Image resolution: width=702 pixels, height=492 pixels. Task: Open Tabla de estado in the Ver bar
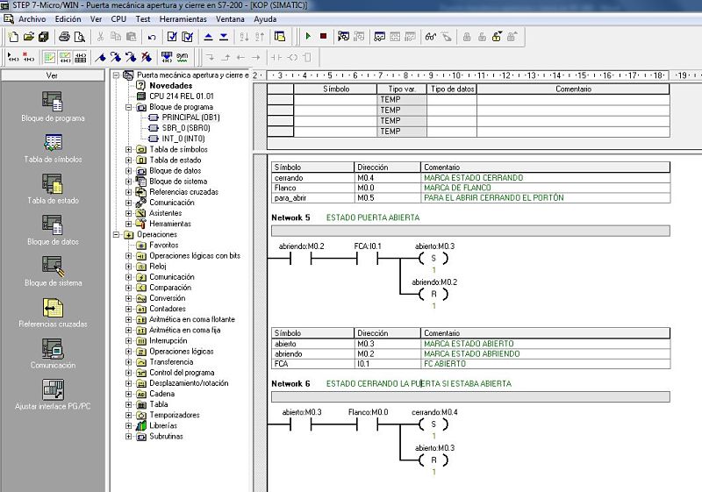[53, 189]
